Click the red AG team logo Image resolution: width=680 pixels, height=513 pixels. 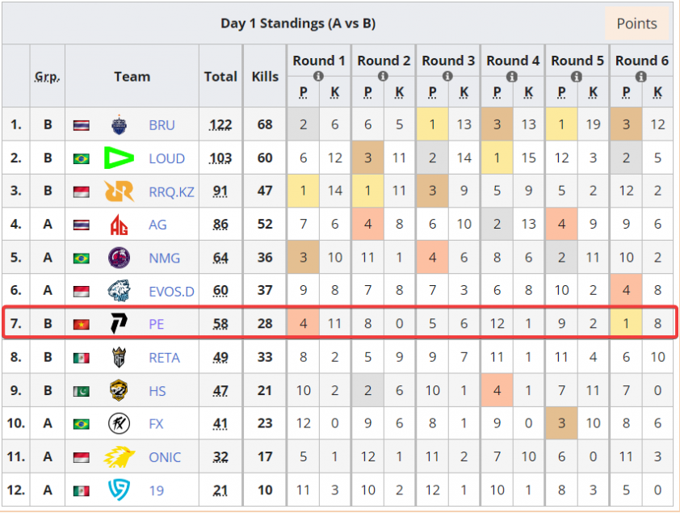[x=119, y=225]
